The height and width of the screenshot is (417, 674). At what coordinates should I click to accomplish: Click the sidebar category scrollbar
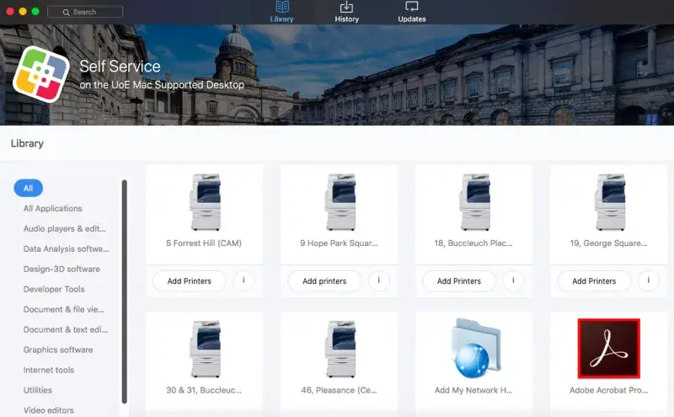click(124, 291)
